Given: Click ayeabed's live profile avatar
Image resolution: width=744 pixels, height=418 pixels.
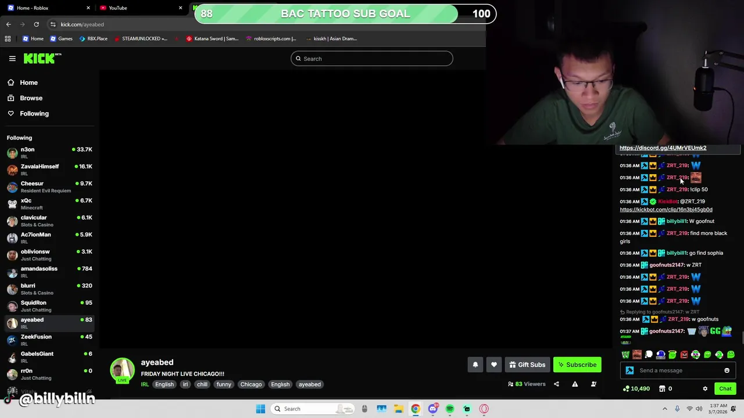Looking at the screenshot, I should click(x=122, y=370).
